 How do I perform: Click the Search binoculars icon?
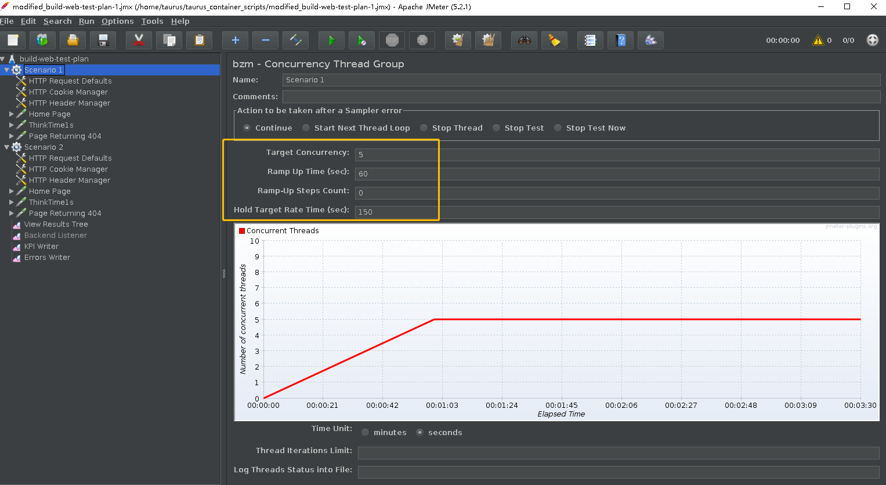coord(525,40)
